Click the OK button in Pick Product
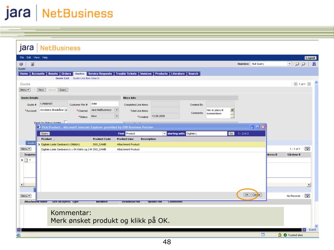This screenshot has width=334, height=250. [x=247, y=195]
